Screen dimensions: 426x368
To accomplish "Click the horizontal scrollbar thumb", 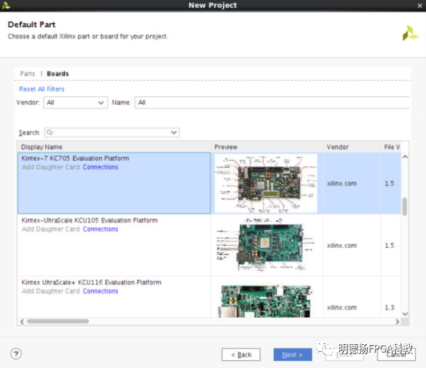I will pos(58,321).
